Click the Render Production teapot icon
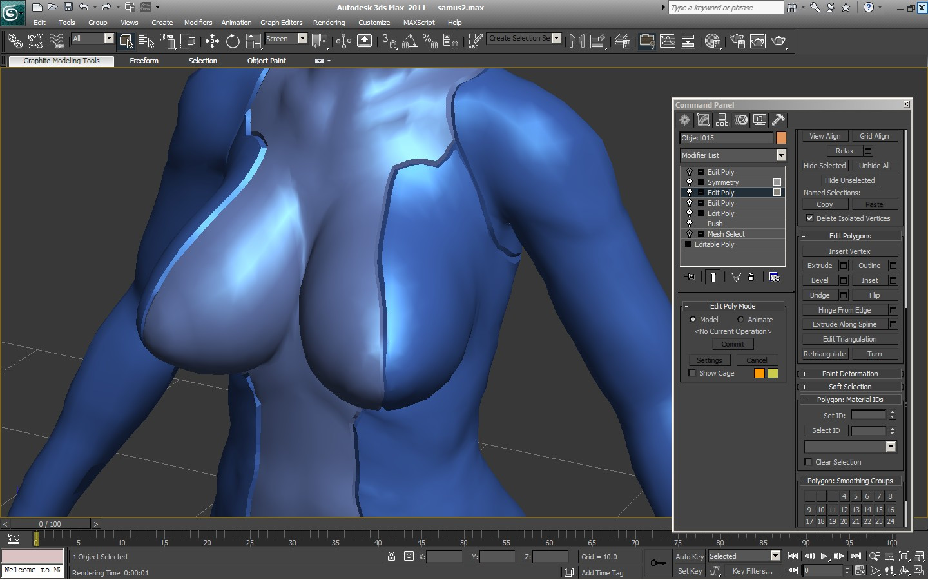Viewport: 928px width, 580px height. pos(778,41)
